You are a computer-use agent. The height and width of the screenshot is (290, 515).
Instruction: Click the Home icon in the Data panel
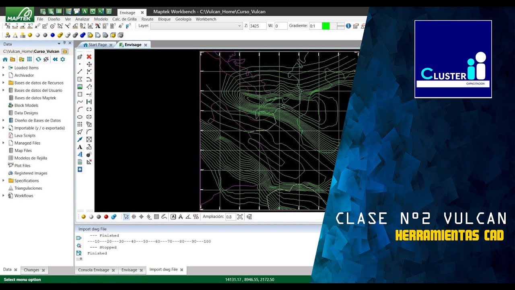[x=5, y=59]
